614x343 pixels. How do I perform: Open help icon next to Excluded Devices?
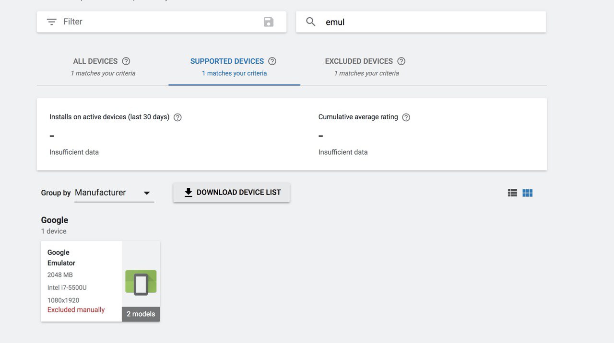tap(401, 61)
